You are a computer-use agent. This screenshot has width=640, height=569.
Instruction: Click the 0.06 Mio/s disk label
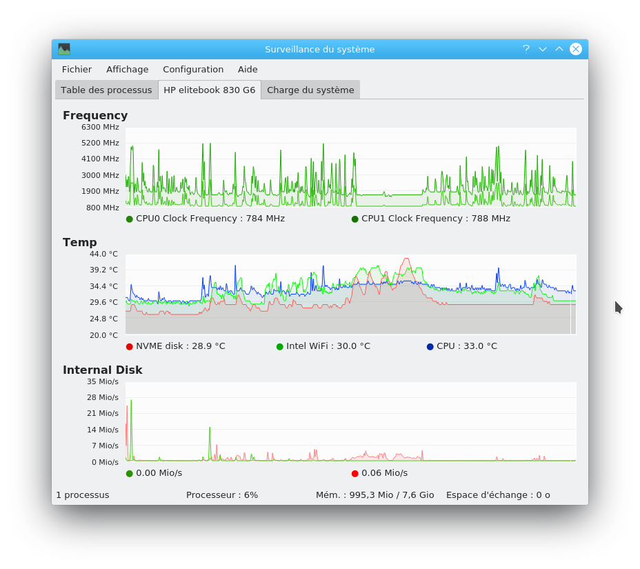tap(385, 472)
